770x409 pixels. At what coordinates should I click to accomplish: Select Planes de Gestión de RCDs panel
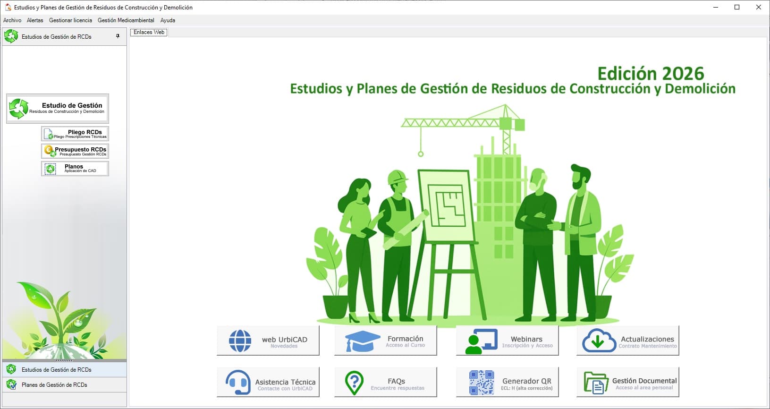click(x=64, y=384)
